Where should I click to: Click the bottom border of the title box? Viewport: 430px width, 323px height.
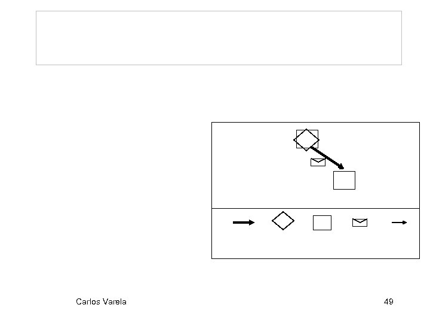(x=219, y=64)
